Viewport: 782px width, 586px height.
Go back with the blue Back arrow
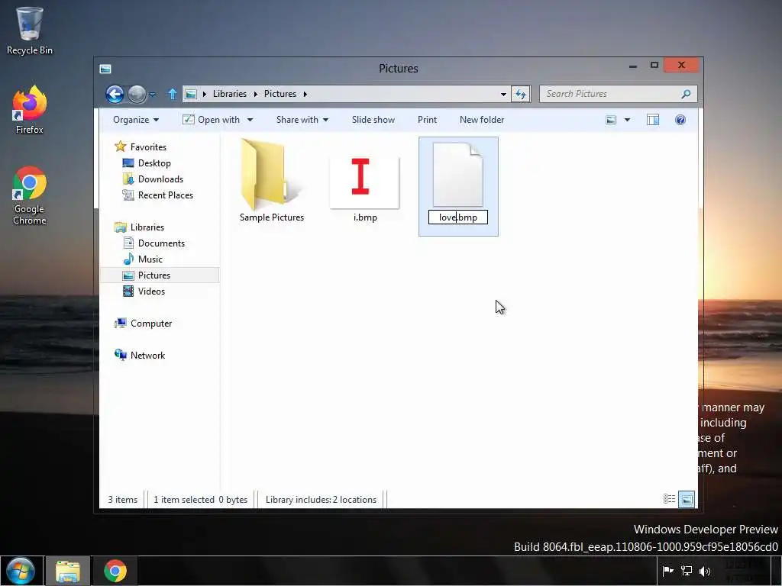pos(115,94)
